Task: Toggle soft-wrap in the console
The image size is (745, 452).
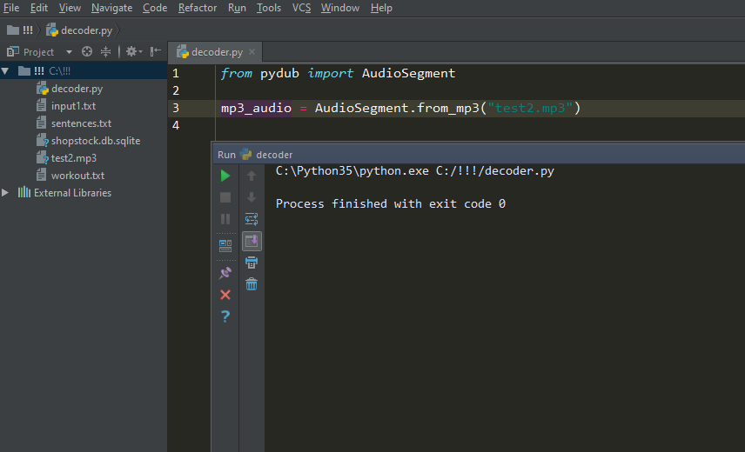Action: click(x=252, y=219)
